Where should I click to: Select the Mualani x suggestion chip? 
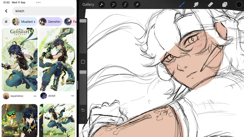click(x=24, y=22)
